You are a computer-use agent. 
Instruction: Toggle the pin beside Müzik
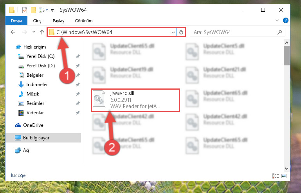(78, 94)
